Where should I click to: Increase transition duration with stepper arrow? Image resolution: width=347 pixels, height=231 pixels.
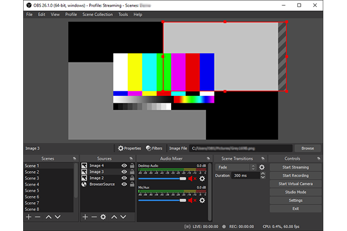point(264,173)
